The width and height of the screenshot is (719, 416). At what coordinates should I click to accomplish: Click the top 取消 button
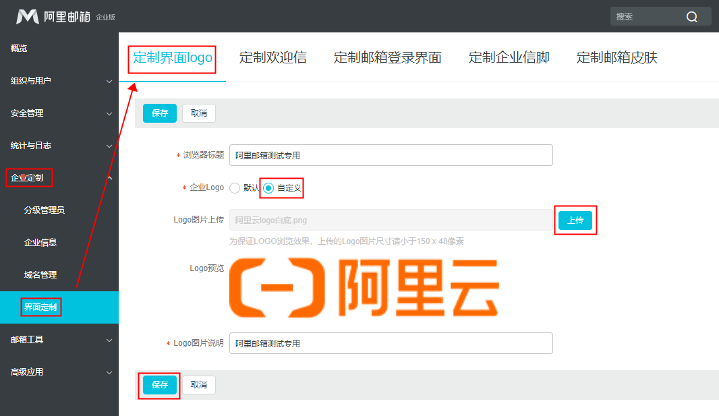click(x=199, y=113)
